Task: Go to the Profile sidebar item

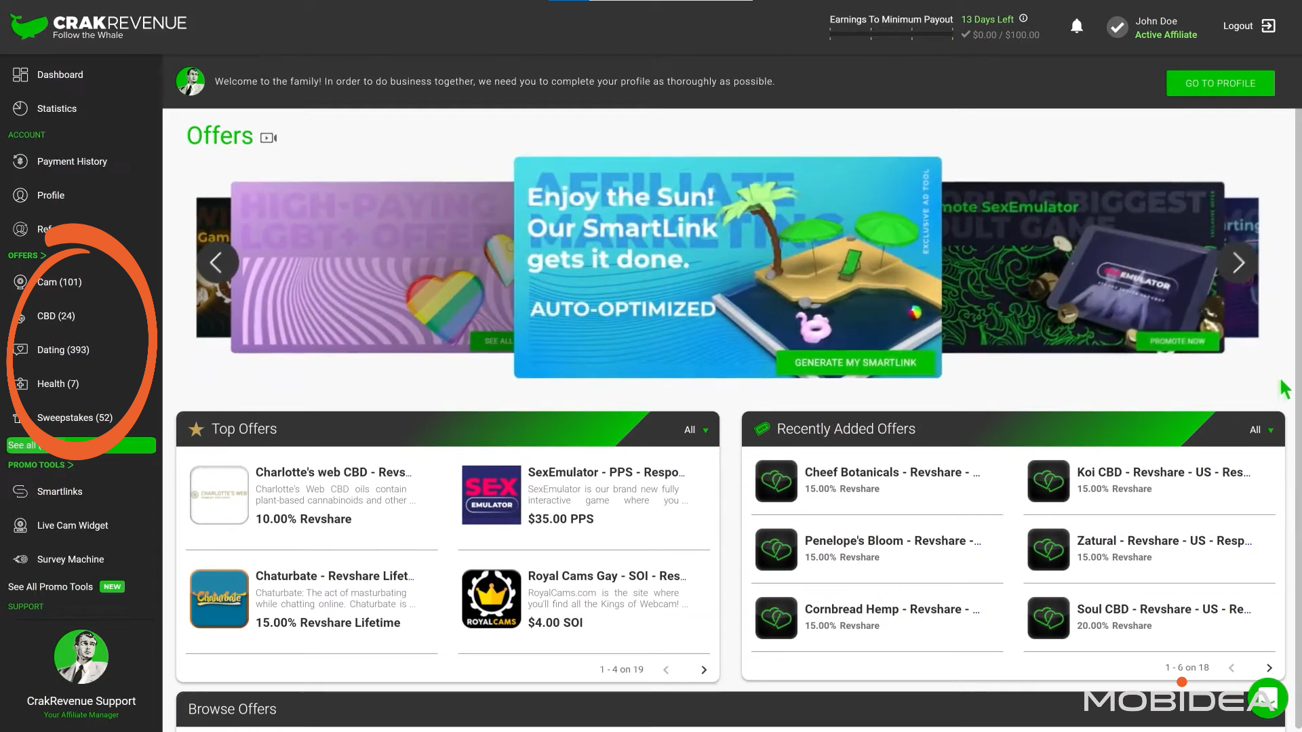Action: 51,195
